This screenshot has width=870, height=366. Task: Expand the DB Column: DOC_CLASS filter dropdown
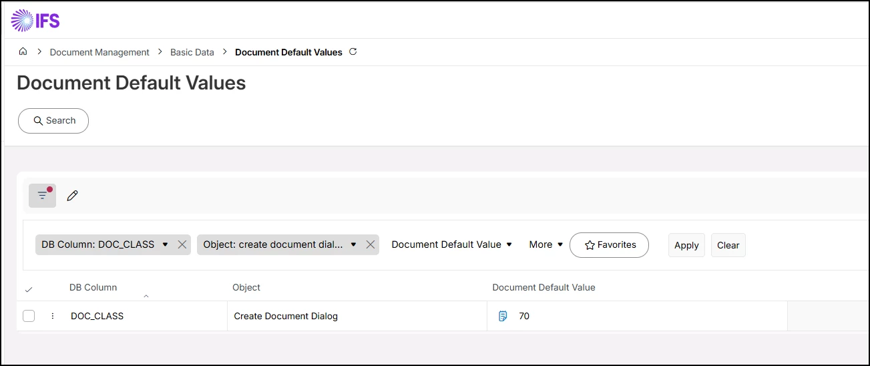click(x=165, y=245)
